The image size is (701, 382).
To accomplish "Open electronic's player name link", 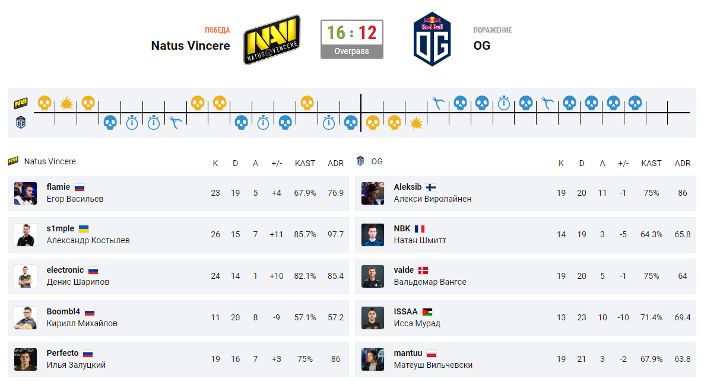I will pyautogui.click(x=65, y=270).
